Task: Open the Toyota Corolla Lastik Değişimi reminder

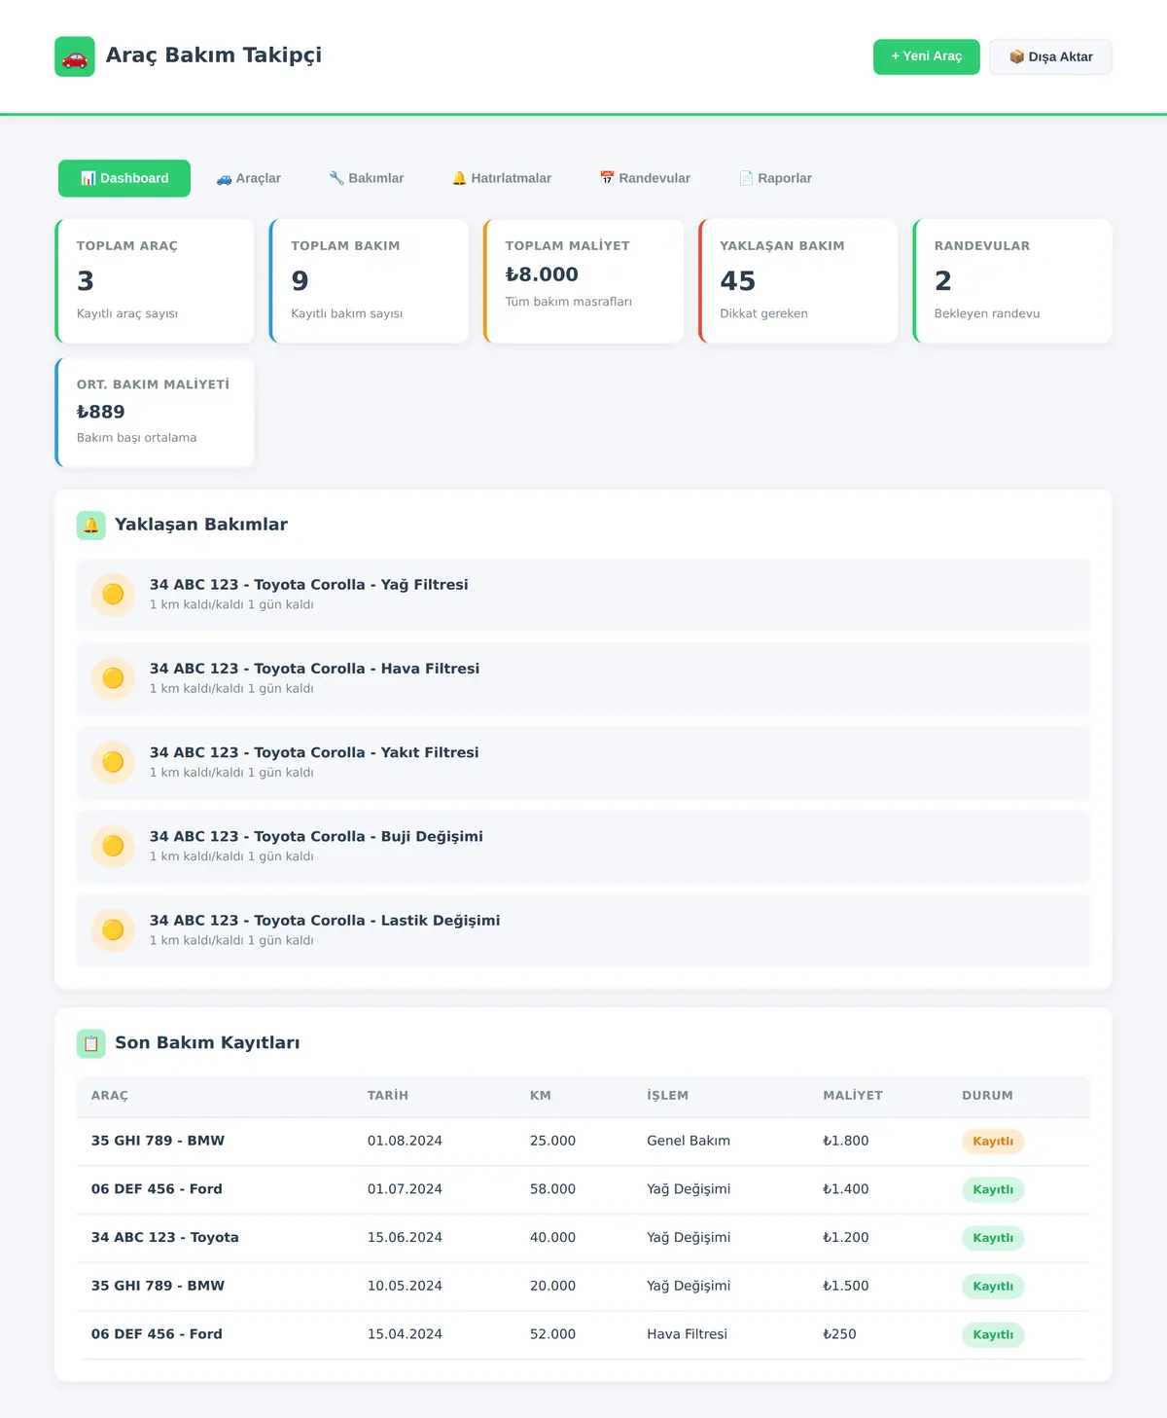Action: point(583,930)
